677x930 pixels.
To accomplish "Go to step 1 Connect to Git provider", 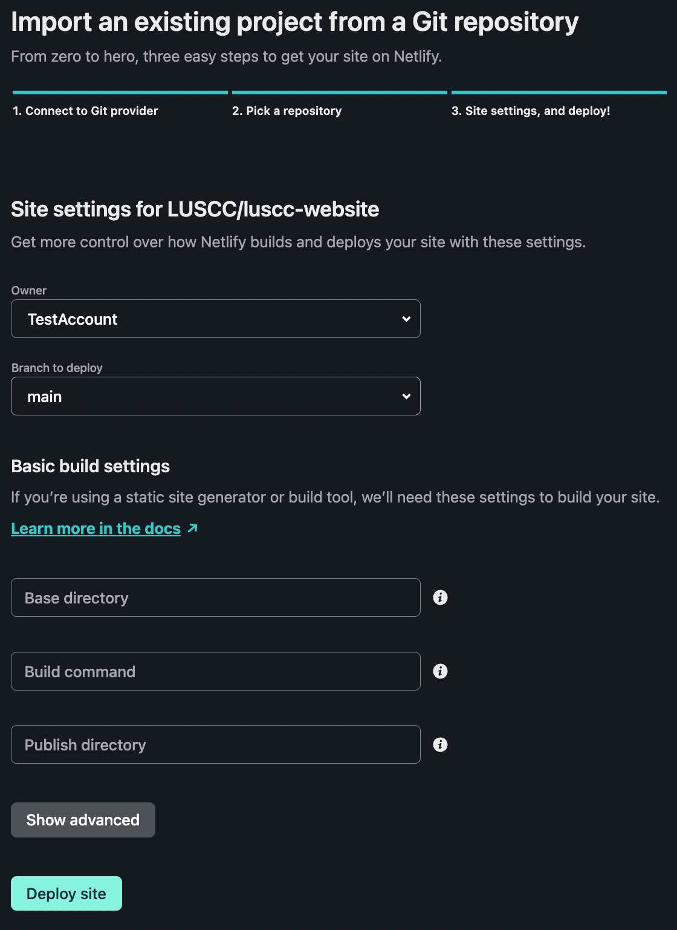I will pyautogui.click(x=85, y=111).
